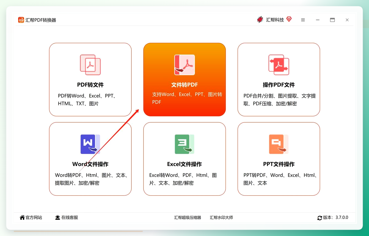
Task: Click description starting with PPT转PDF、Word
Action: (281, 179)
